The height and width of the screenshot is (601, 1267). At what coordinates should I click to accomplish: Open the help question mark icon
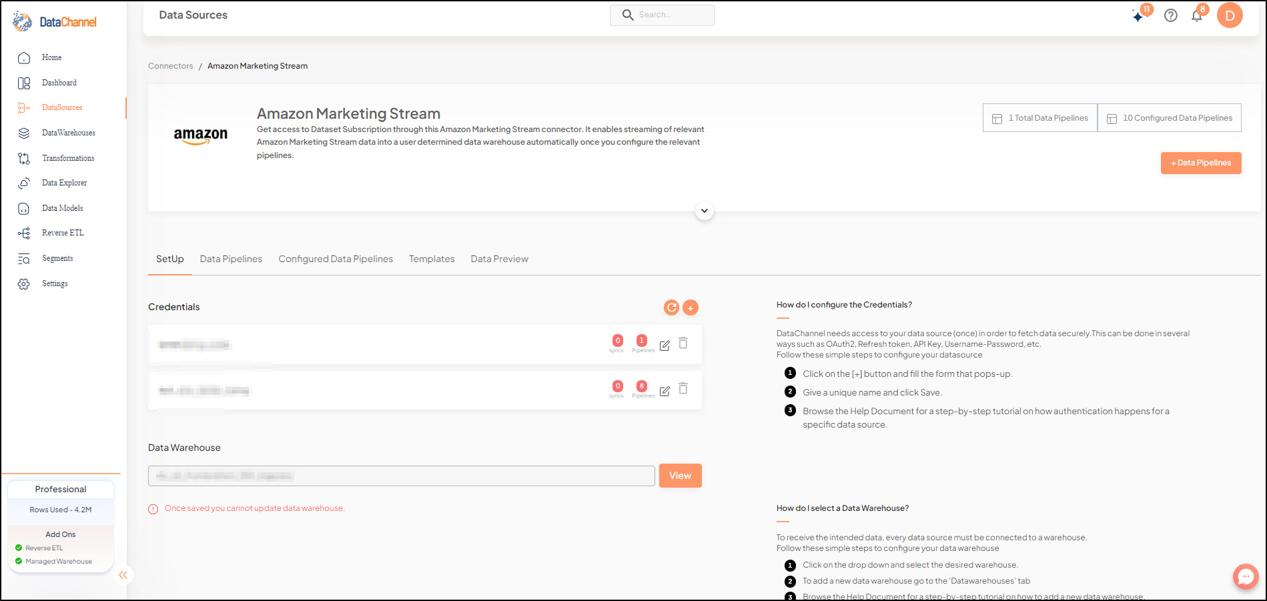tap(1171, 15)
